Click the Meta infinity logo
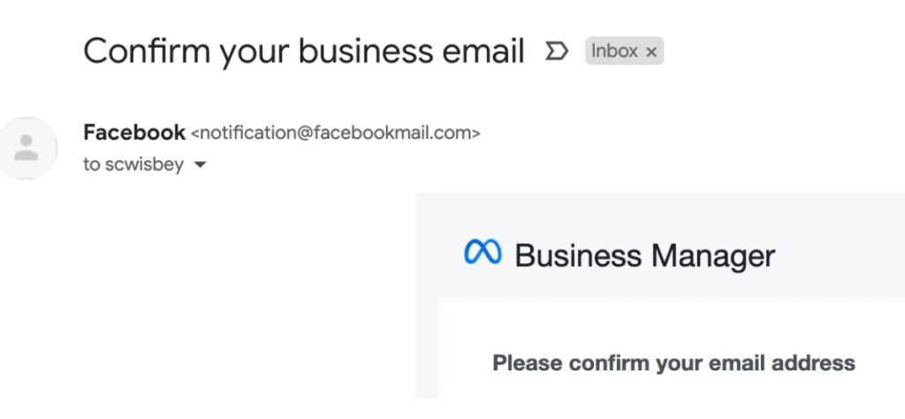 [483, 254]
